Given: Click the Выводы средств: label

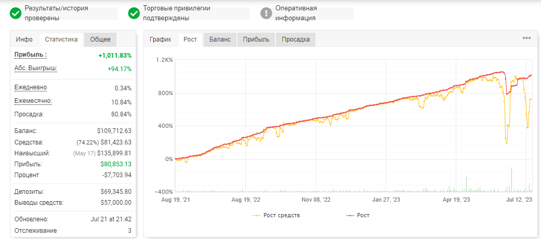Looking at the screenshot, I should coord(39,203).
